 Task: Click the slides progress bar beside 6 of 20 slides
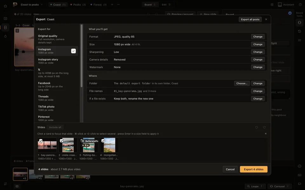click(x=42, y=14)
